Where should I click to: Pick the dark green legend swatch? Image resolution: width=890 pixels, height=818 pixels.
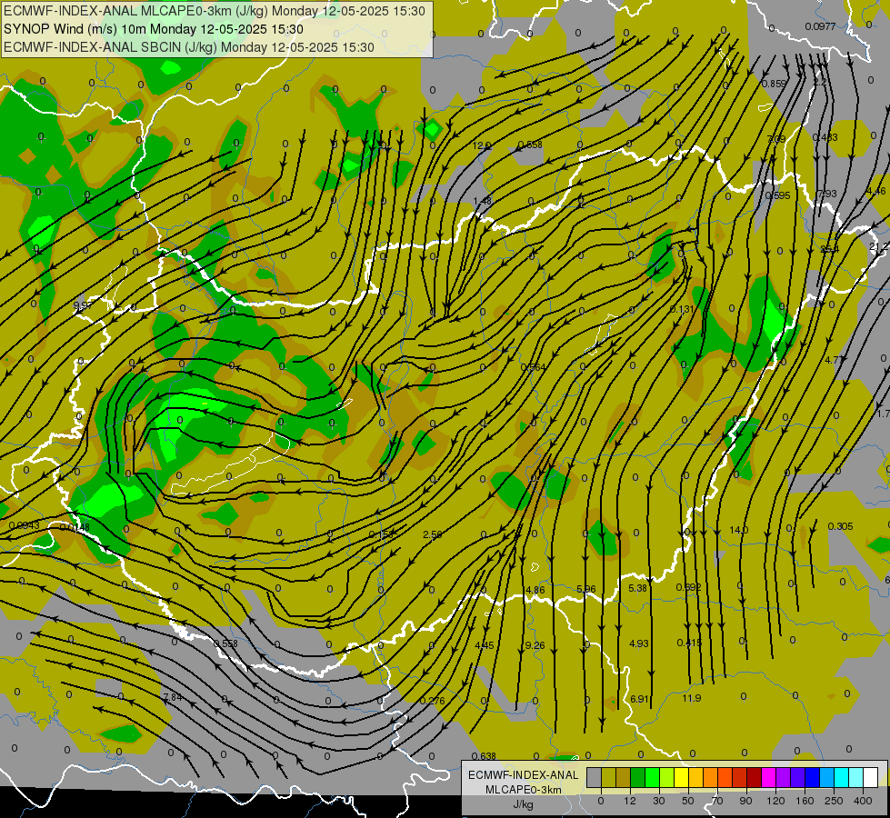tap(638, 777)
